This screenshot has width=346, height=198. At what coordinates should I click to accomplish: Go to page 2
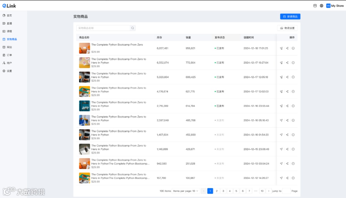pos(217,191)
